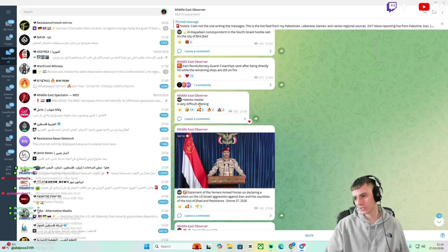Image resolution: width=448 pixels, height=252 pixels.
Task: Expand comment arrow on Hebrew media post
Action: (245, 119)
